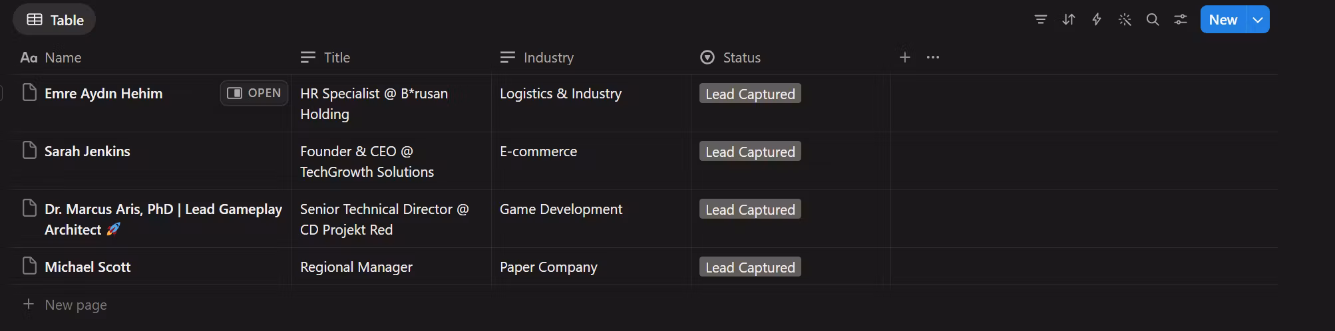The image size is (1335, 331).
Task: Add a new property with the plus icon
Action: point(904,58)
